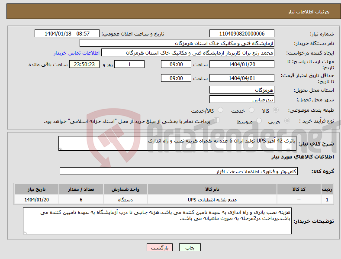Click the نام کالا column header

212,189
